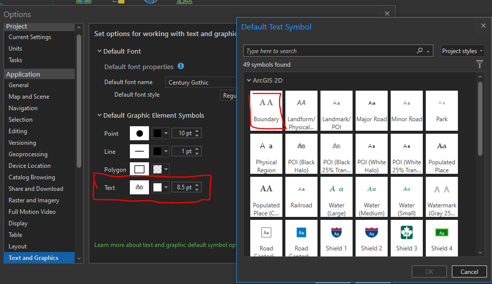Open Default font properties info icon
The height and width of the screenshot is (284, 492).
pos(181,66)
